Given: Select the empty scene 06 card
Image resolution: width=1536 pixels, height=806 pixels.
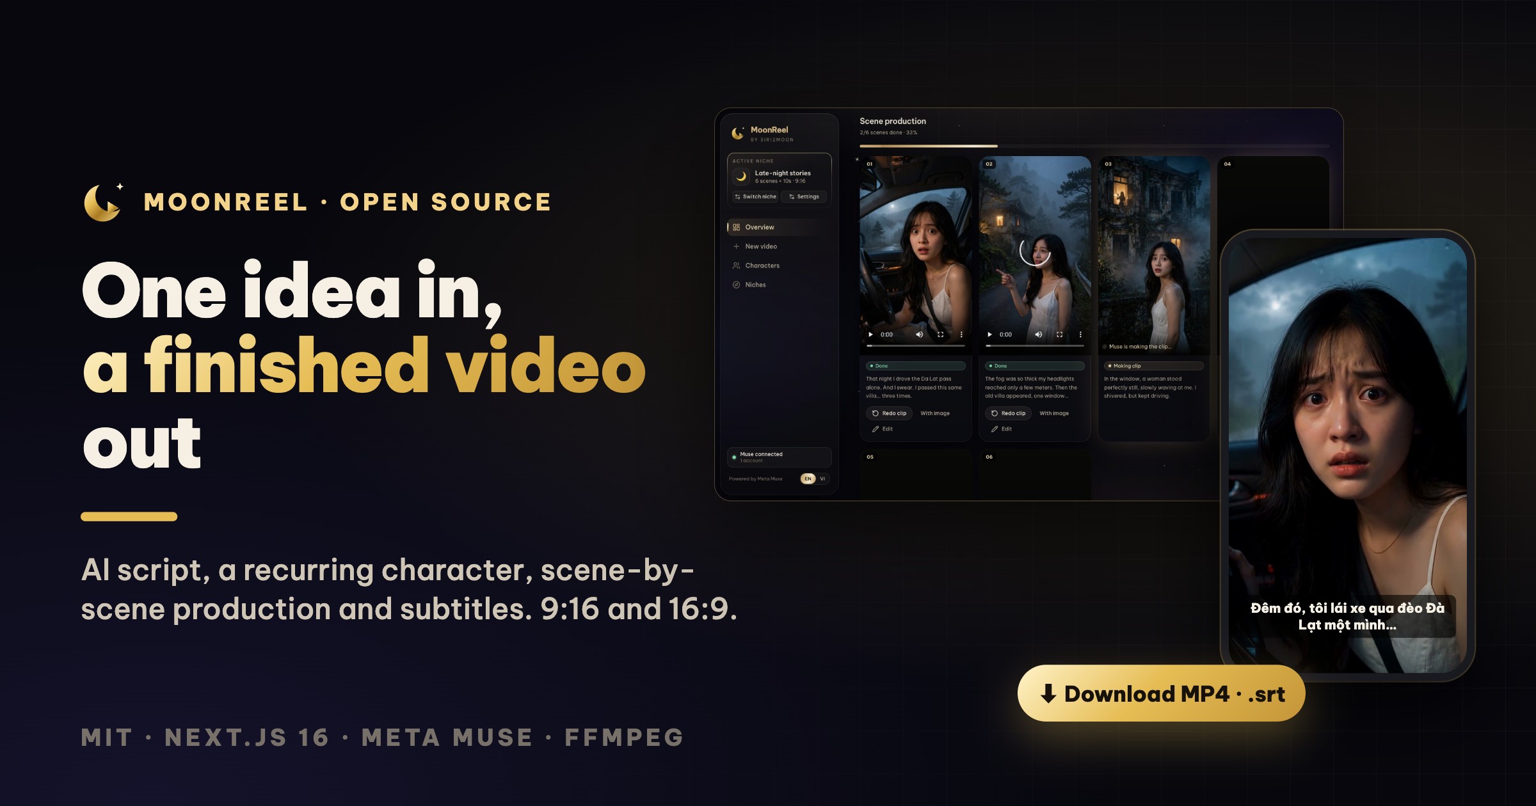Looking at the screenshot, I should click(1035, 474).
